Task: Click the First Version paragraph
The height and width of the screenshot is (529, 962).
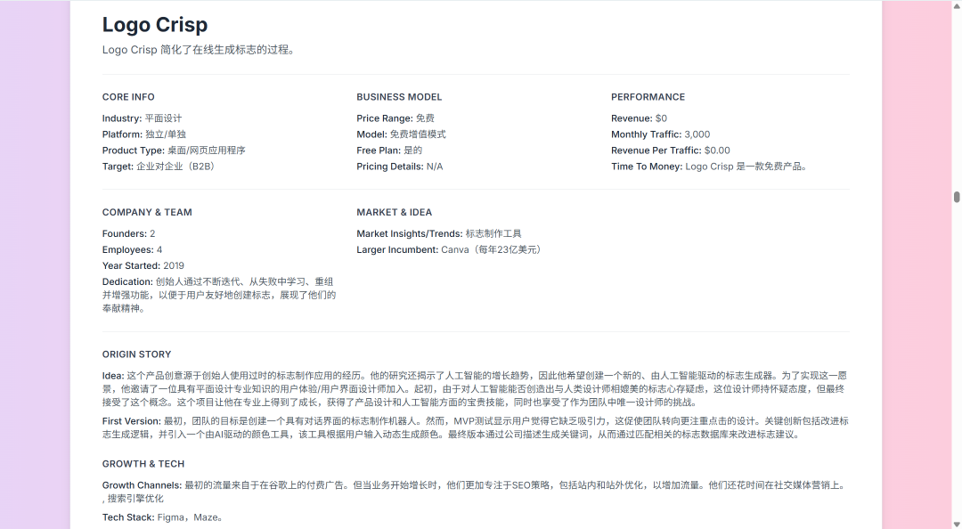Action: (476, 427)
